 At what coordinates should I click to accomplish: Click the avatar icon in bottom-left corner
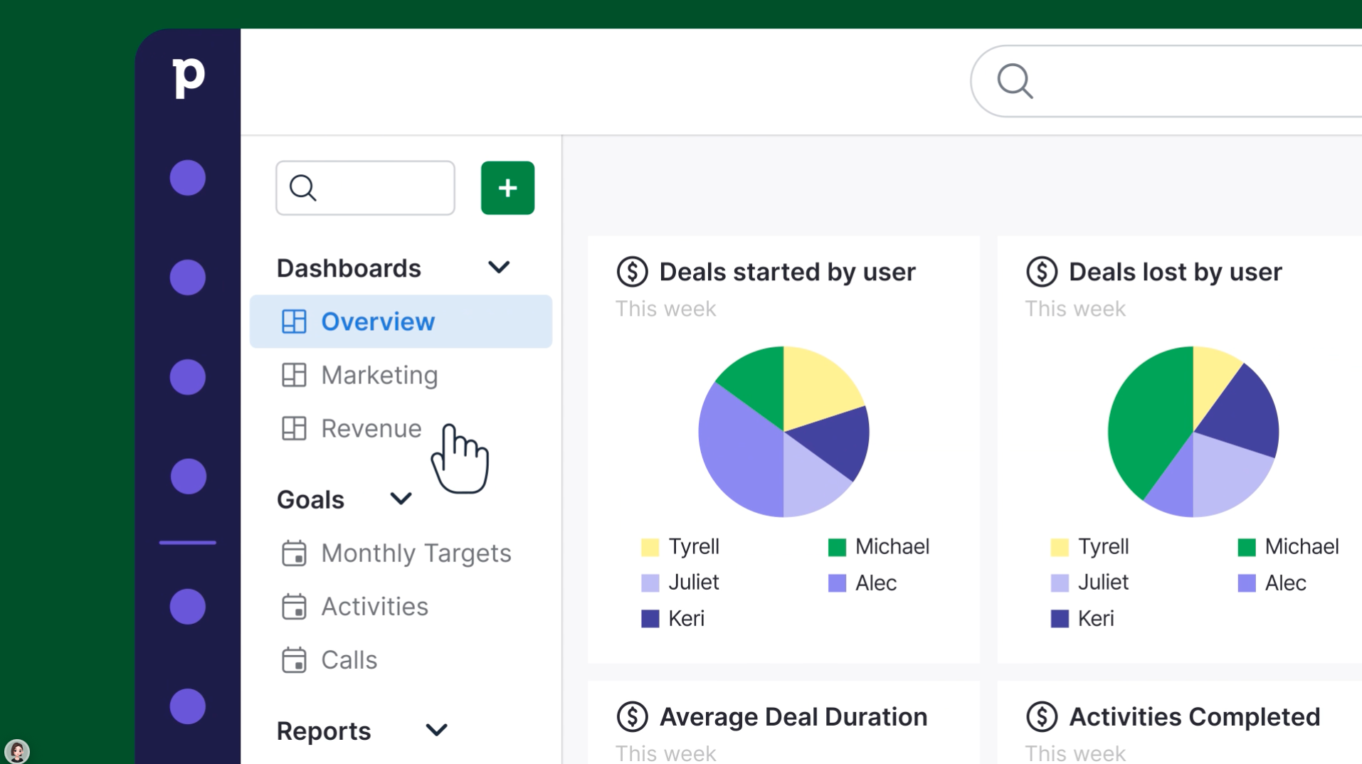(x=17, y=750)
